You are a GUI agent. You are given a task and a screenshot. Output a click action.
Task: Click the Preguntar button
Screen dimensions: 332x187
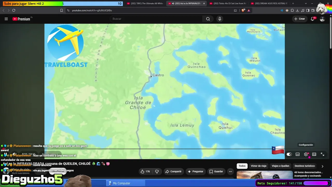(196, 171)
